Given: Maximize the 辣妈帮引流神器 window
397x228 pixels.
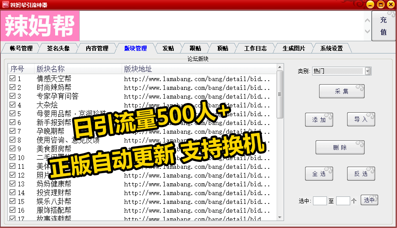Looking at the screenshot, I should click(381, 4).
